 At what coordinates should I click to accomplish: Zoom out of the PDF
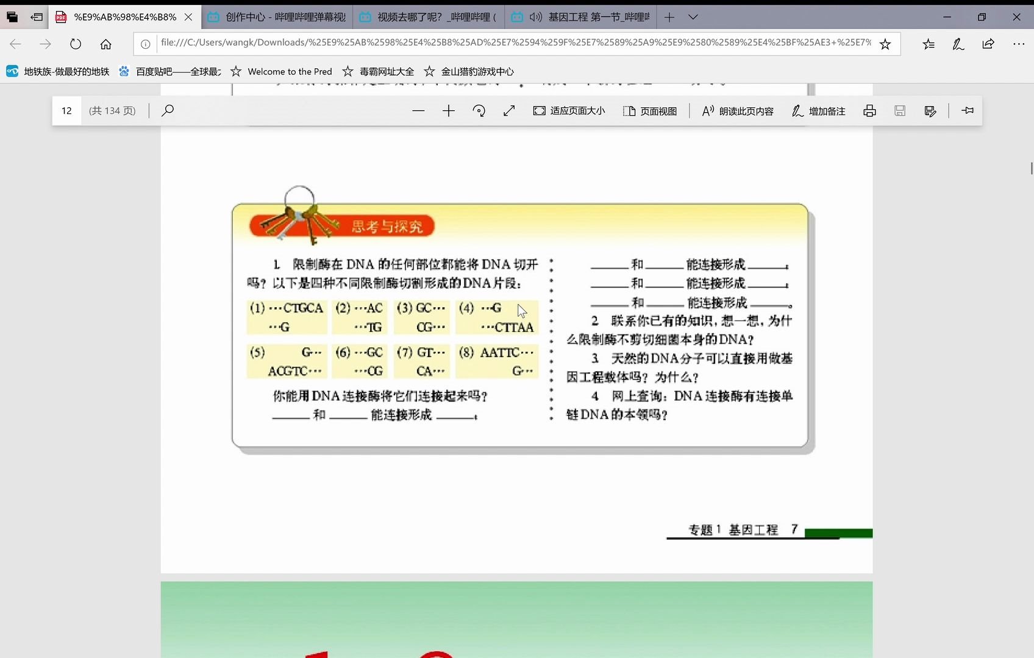[418, 110]
